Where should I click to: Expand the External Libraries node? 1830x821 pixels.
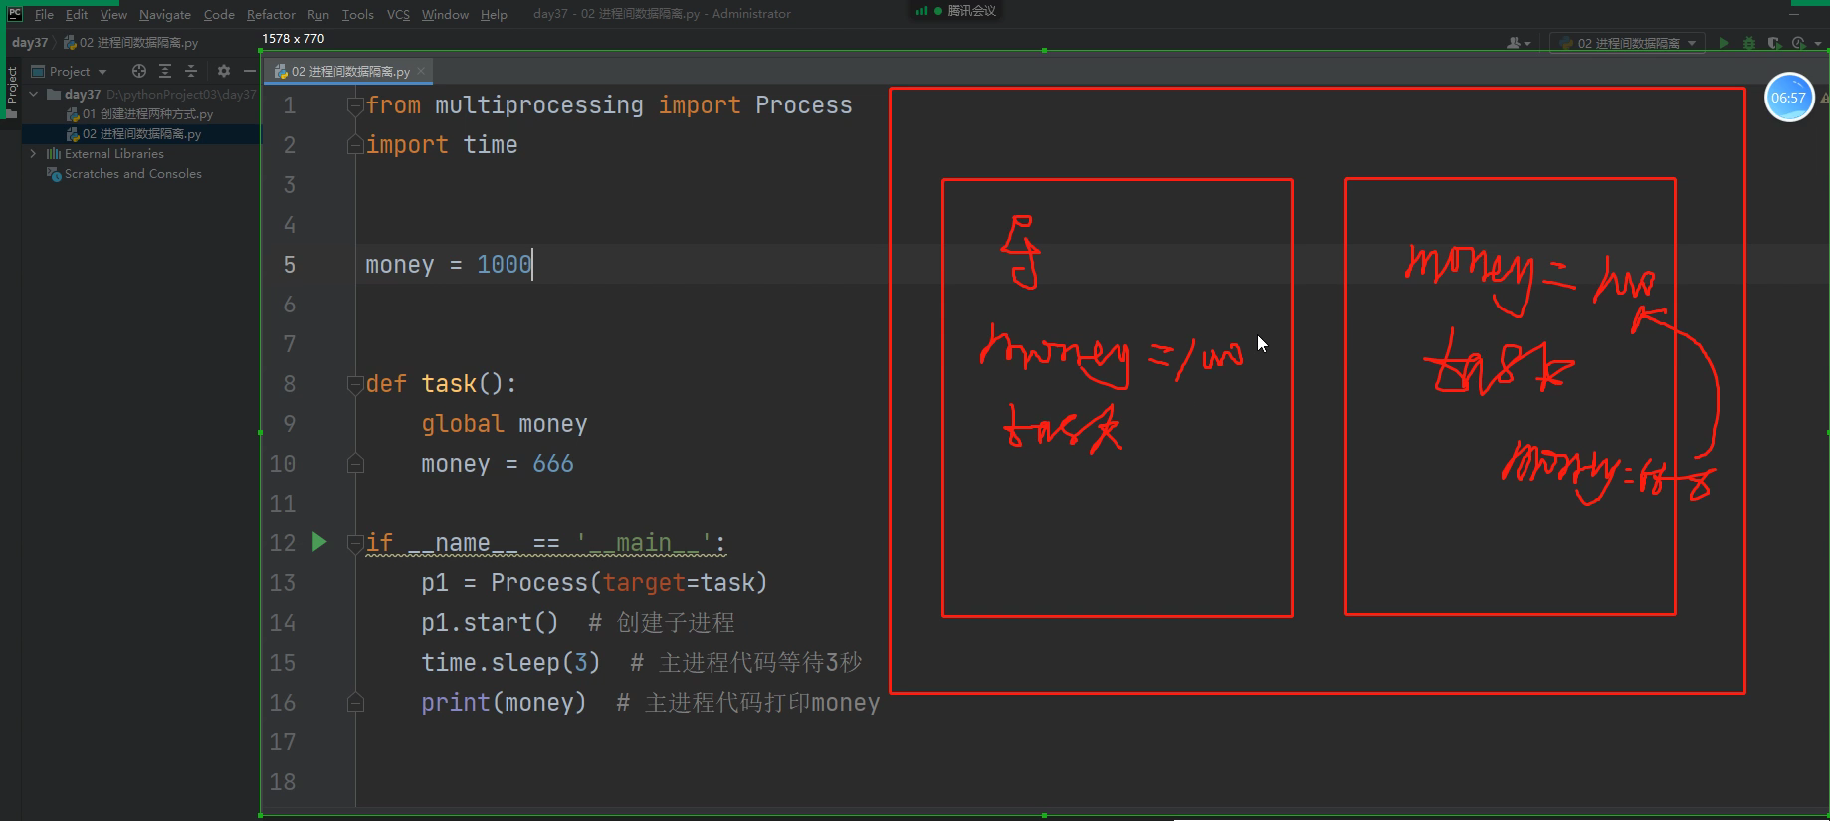coord(34,154)
